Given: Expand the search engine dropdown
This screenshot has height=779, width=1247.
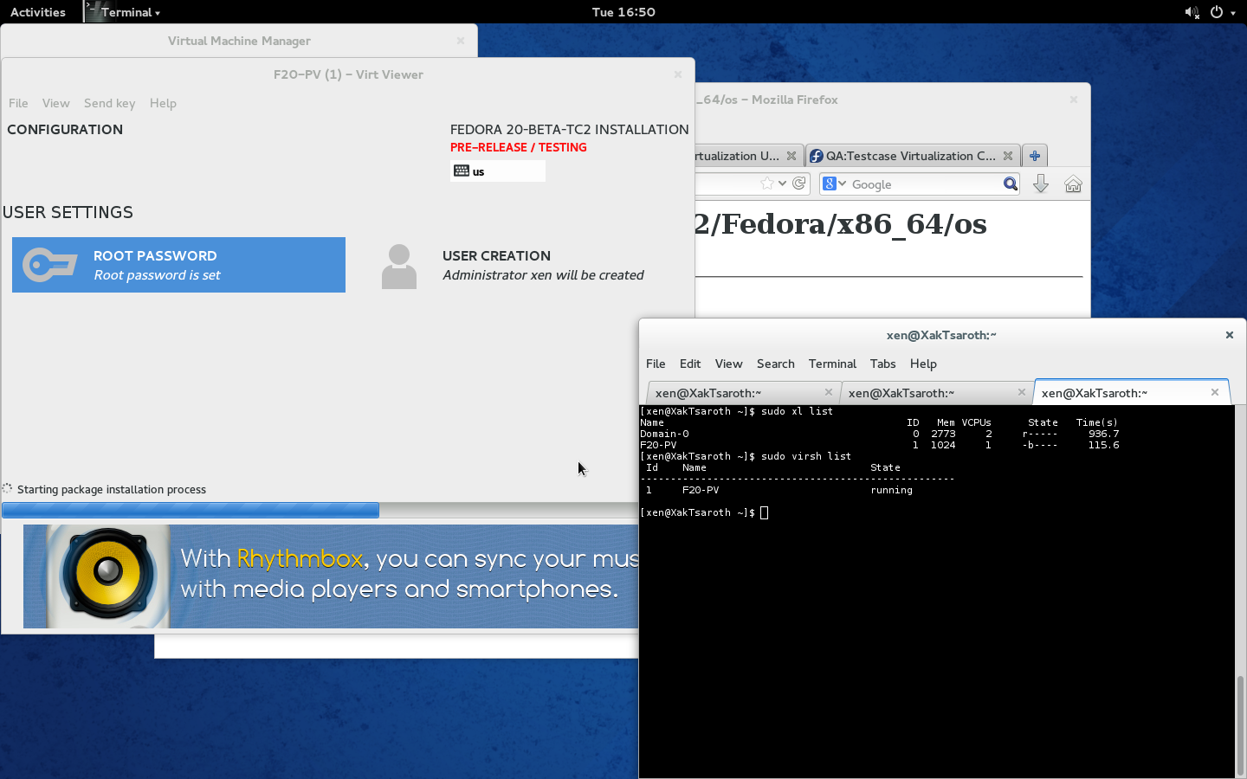Looking at the screenshot, I should click(x=834, y=183).
